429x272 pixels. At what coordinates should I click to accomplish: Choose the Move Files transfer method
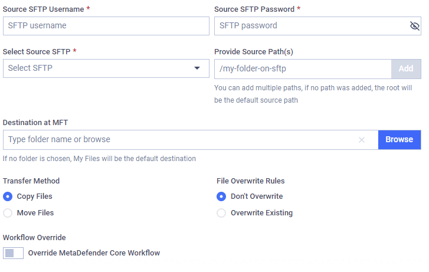click(8, 213)
